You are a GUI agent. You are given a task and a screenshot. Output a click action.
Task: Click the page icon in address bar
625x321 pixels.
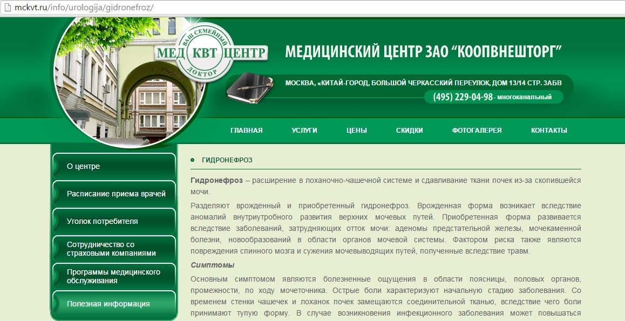click(7, 7)
